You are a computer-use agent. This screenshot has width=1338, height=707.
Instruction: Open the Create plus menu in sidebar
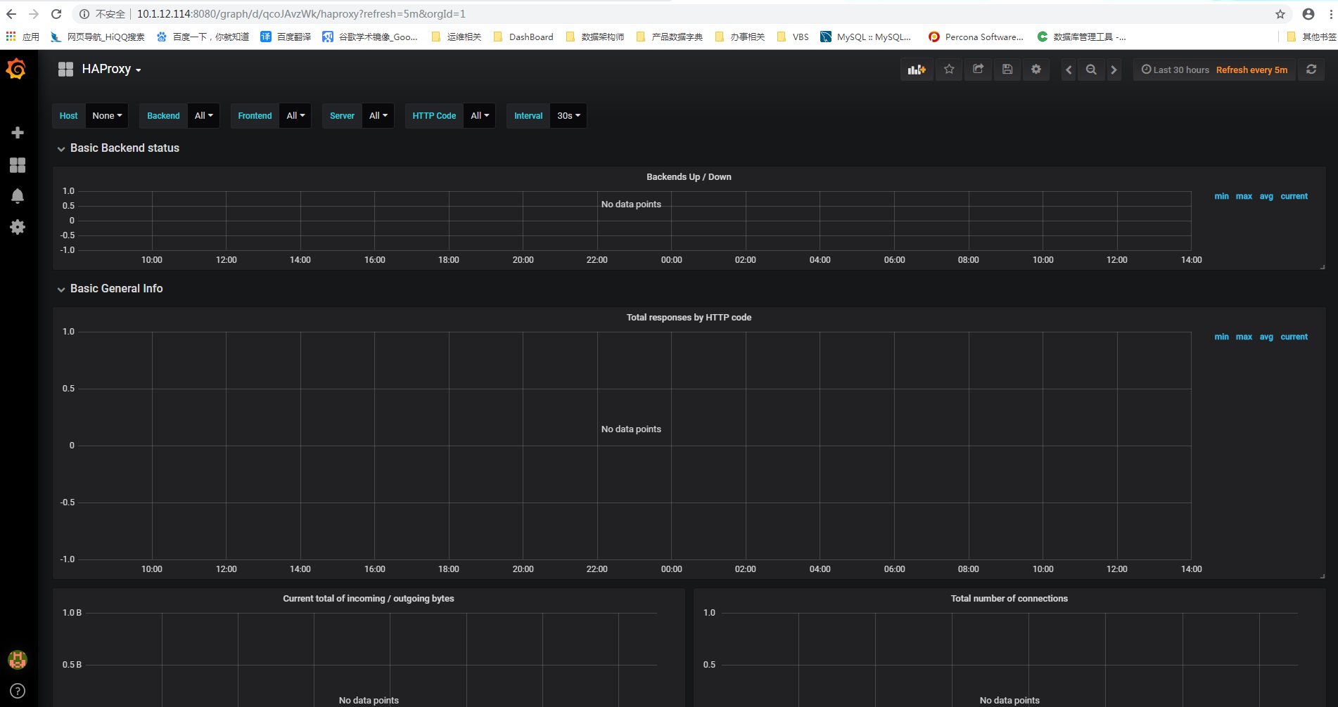click(x=18, y=133)
